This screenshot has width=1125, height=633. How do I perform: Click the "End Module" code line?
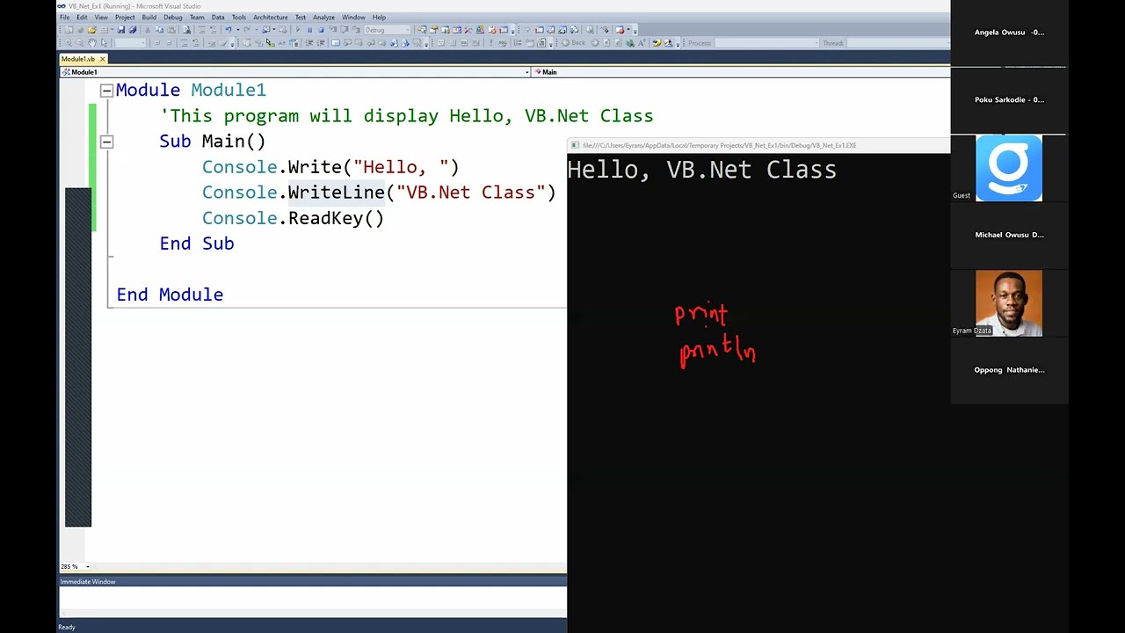click(170, 295)
